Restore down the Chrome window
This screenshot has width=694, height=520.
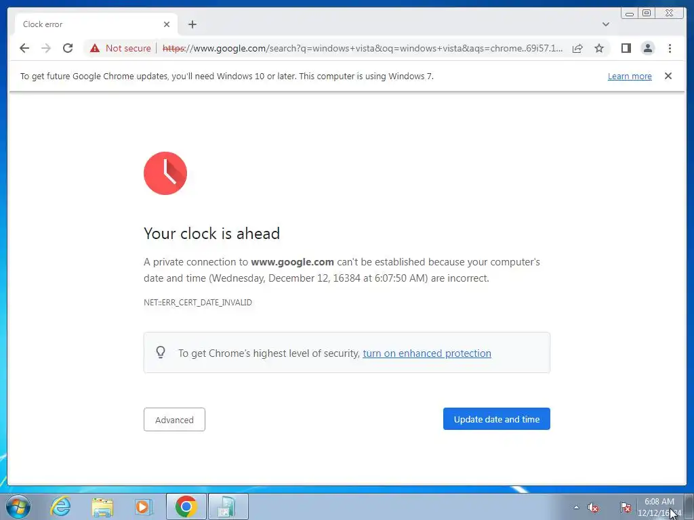[647, 13]
